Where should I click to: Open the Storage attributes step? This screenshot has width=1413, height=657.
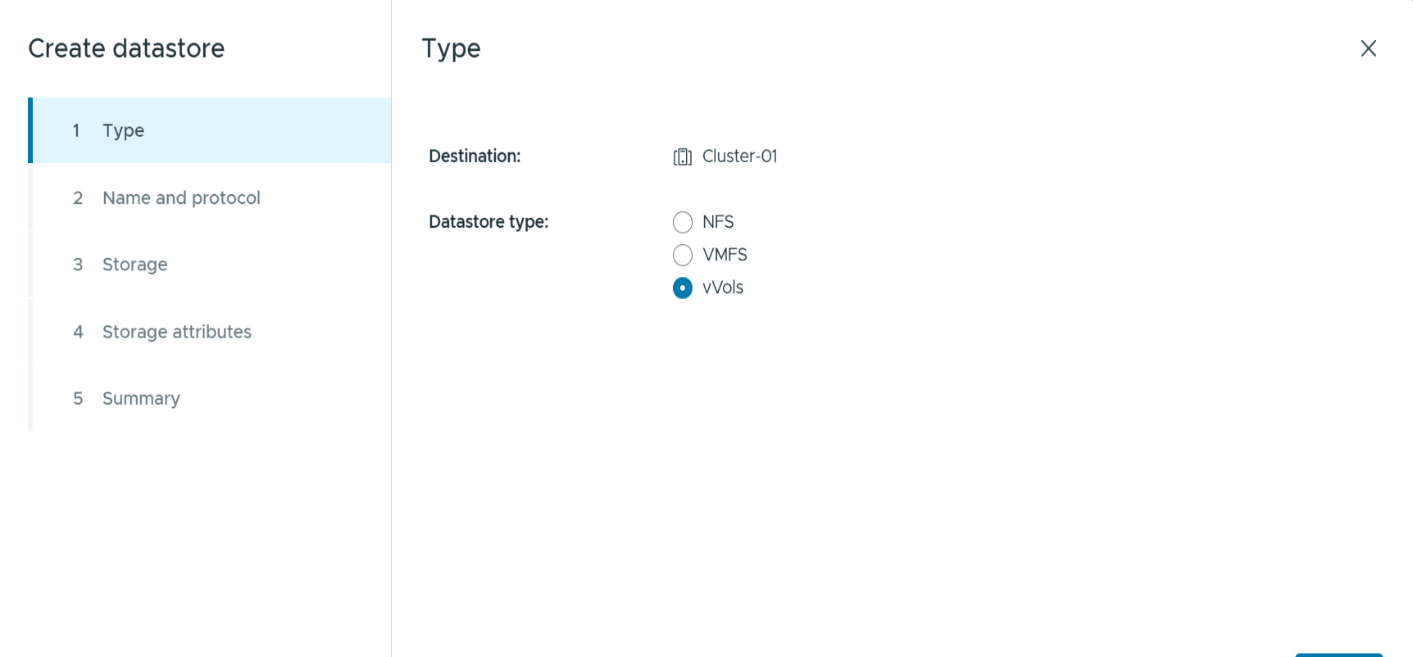pyautogui.click(x=176, y=332)
